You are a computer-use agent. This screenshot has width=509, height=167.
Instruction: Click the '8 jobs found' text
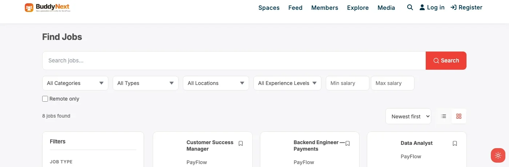[x=56, y=116]
